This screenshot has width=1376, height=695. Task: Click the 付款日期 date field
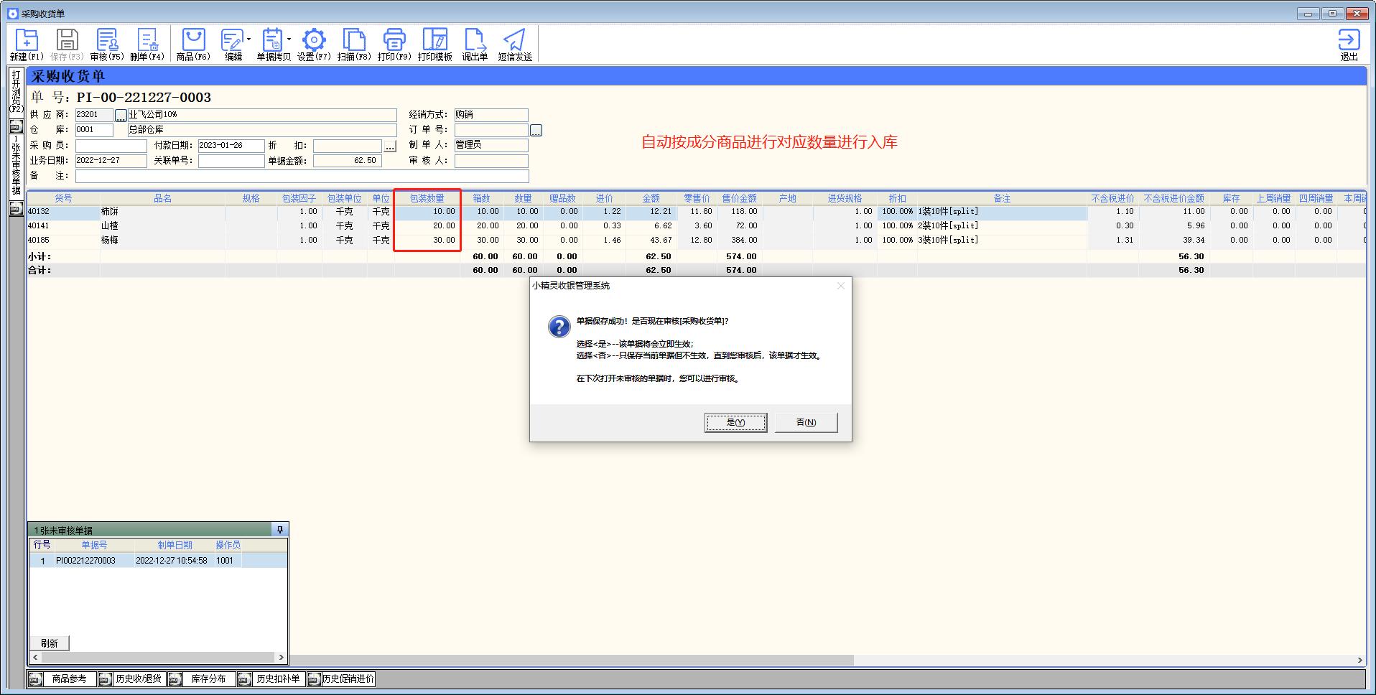click(231, 146)
